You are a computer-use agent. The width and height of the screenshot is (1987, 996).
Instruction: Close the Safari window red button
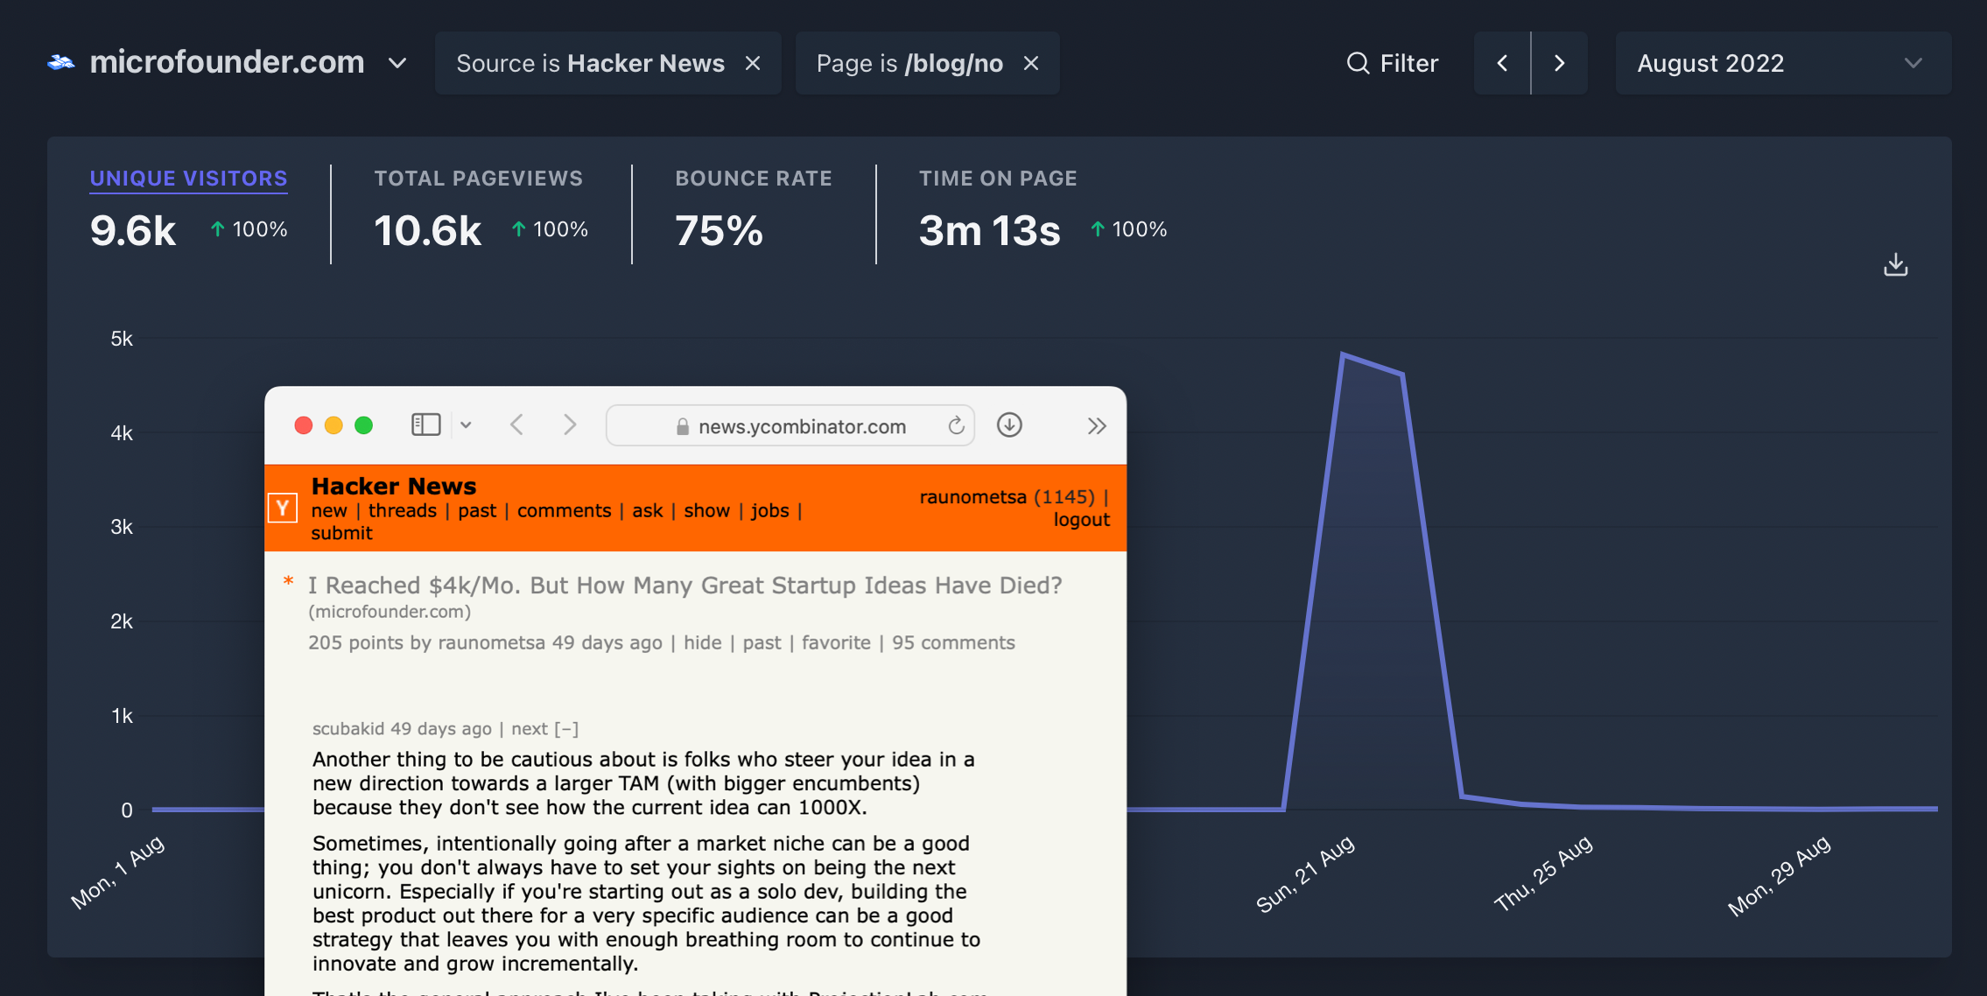(x=304, y=425)
